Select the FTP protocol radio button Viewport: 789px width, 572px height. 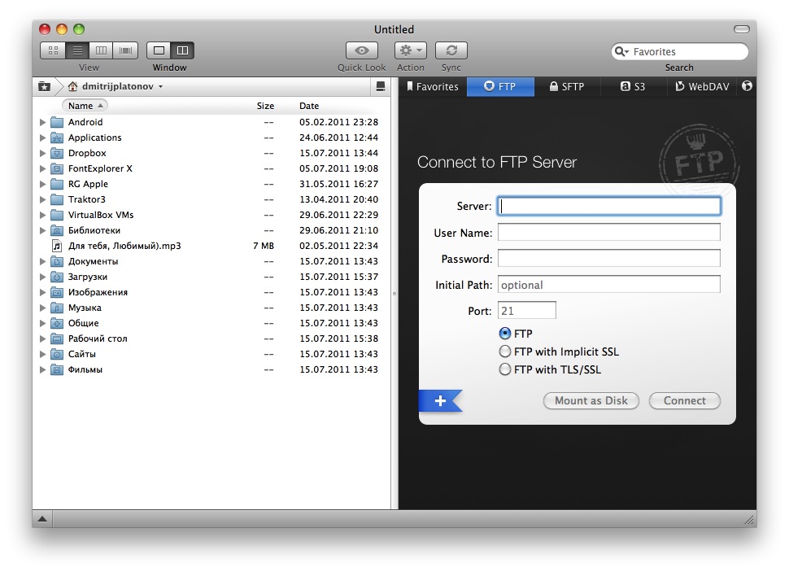coord(505,334)
